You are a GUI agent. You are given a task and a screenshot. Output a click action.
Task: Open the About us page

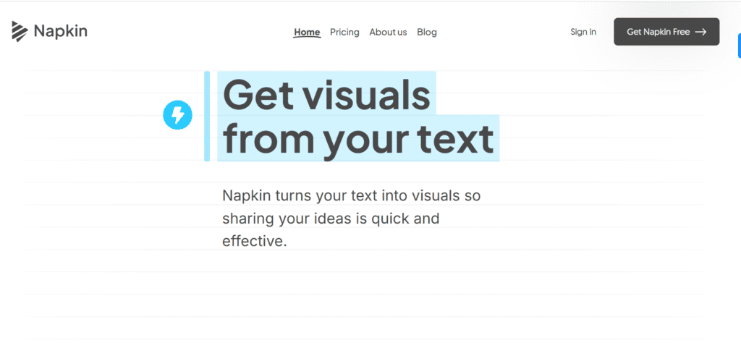(x=388, y=32)
